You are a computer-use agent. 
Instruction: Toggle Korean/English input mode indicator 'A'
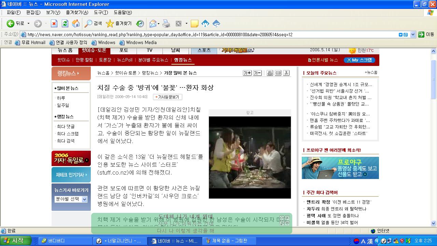tap(364, 241)
